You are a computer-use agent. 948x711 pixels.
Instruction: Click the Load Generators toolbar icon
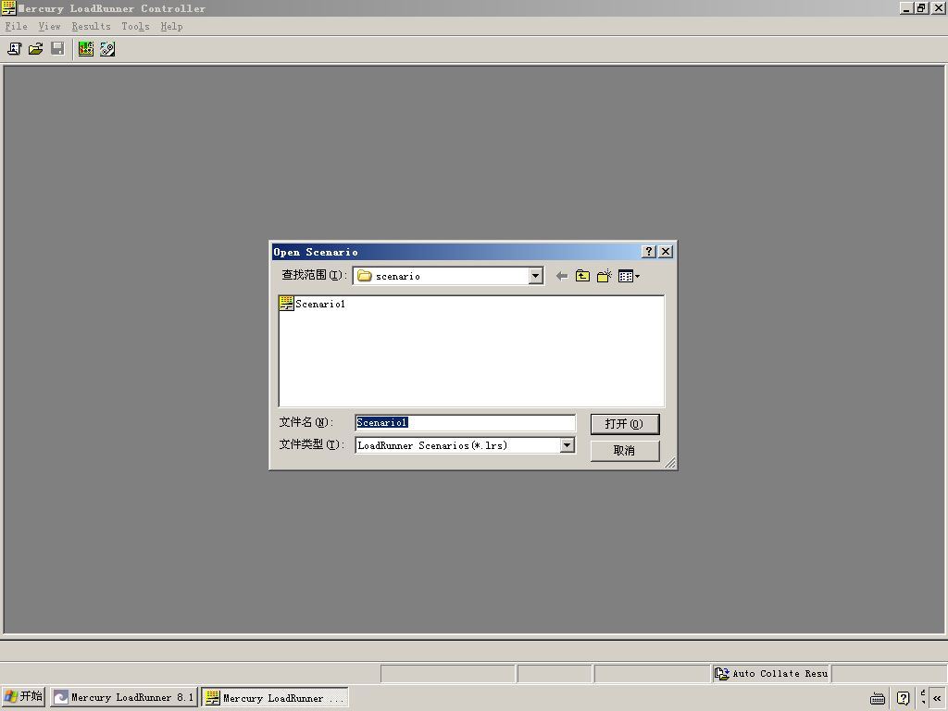(86, 49)
